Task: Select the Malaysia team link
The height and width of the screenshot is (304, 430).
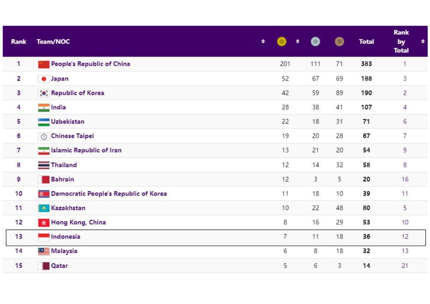Action: click(64, 251)
